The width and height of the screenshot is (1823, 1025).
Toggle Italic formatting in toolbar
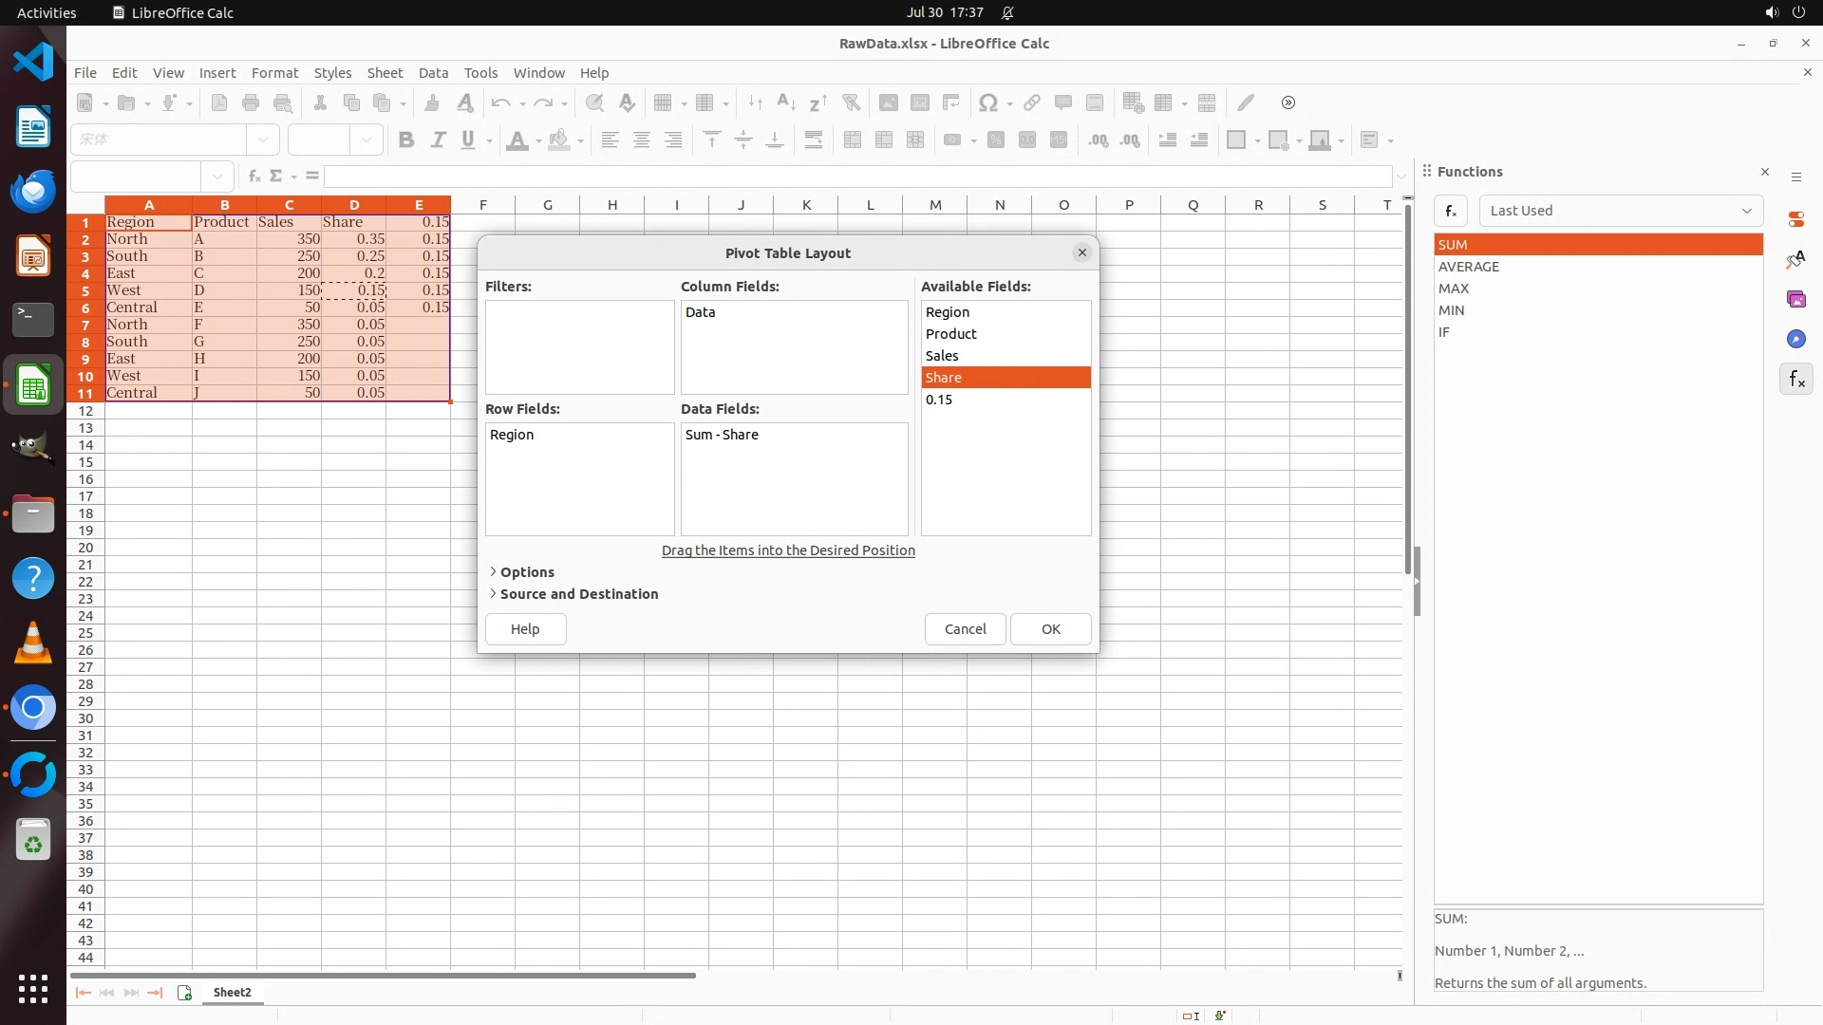(438, 140)
